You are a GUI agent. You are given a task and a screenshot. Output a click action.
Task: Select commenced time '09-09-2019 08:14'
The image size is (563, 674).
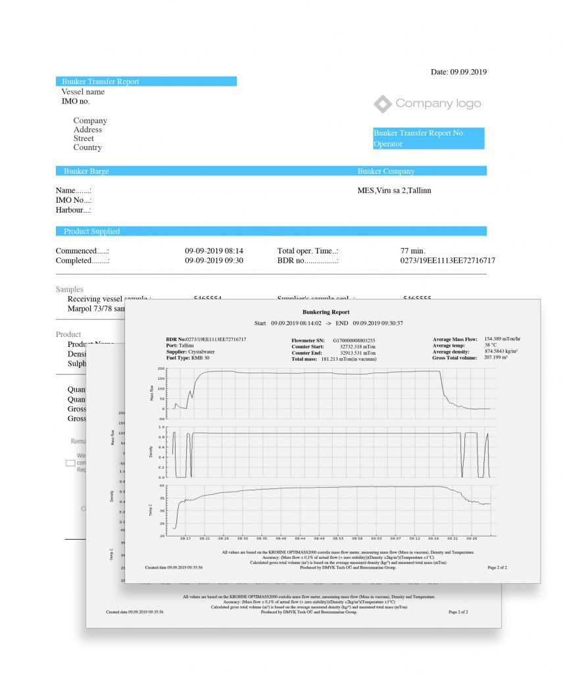click(214, 251)
